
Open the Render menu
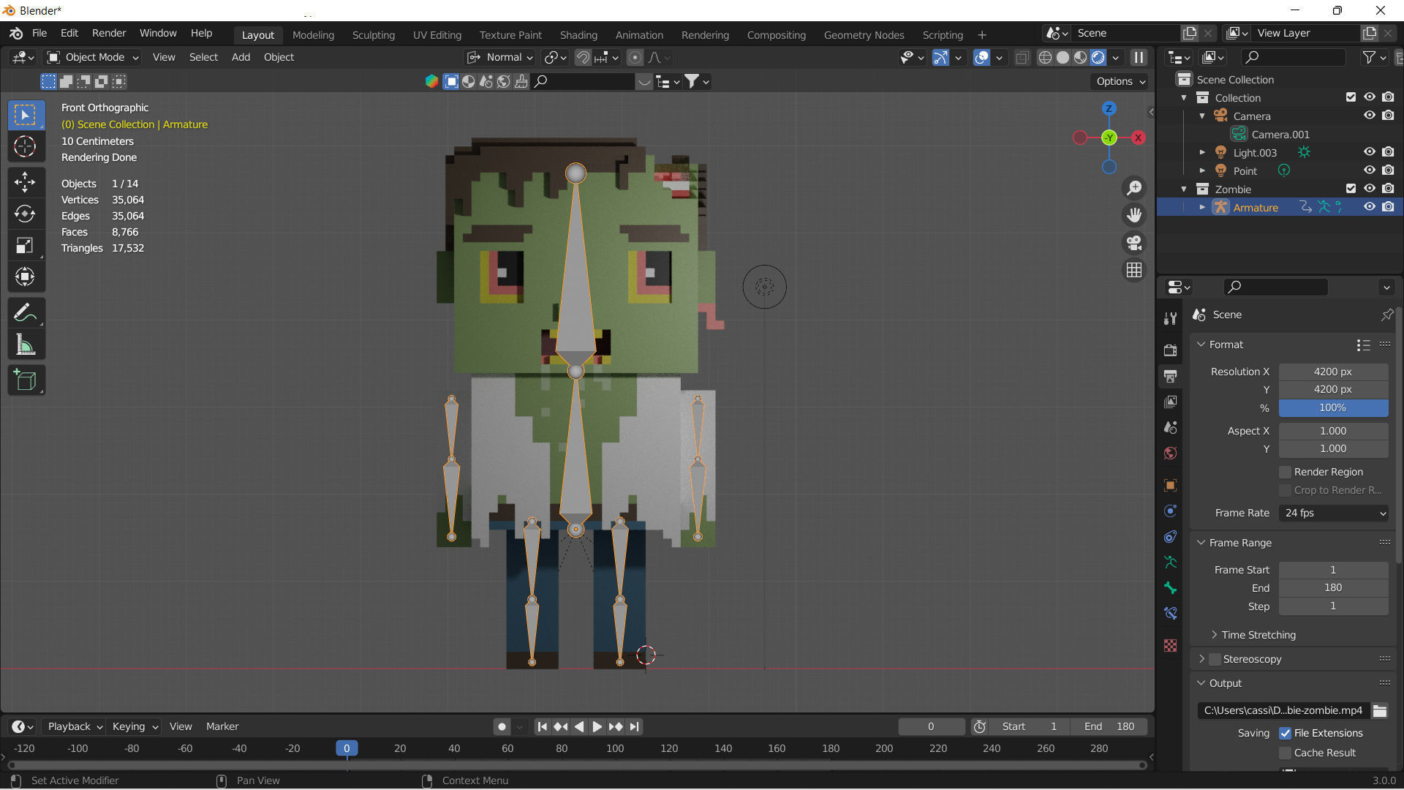108,33
